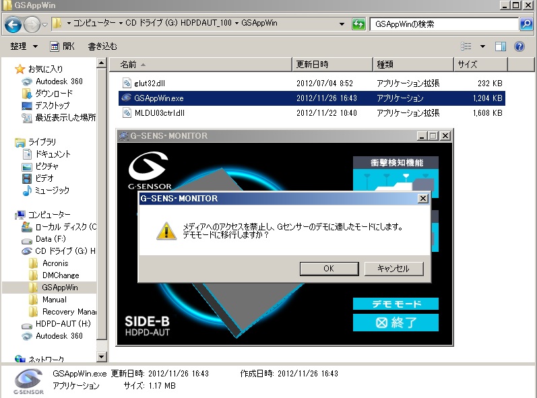Open Explorer help icon
This screenshot has width=537, height=398.
519,46
